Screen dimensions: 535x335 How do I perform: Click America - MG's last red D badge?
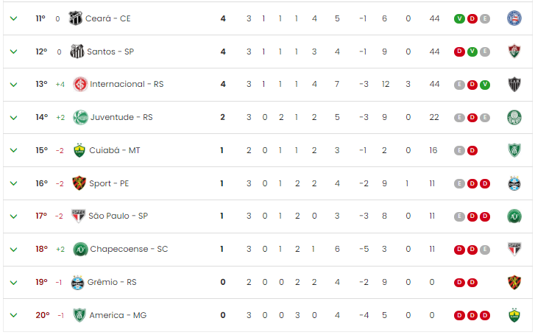click(x=485, y=315)
